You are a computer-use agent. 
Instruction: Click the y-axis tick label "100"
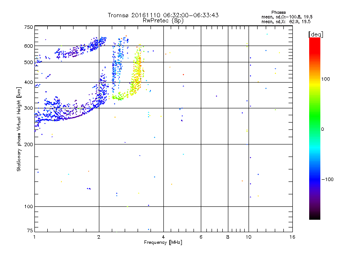pyautogui.click(x=28, y=207)
